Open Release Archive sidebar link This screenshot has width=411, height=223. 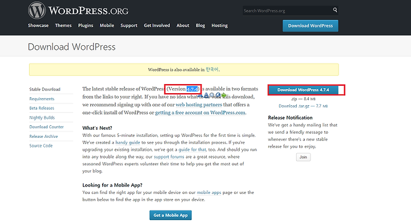pyautogui.click(x=43, y=136)
